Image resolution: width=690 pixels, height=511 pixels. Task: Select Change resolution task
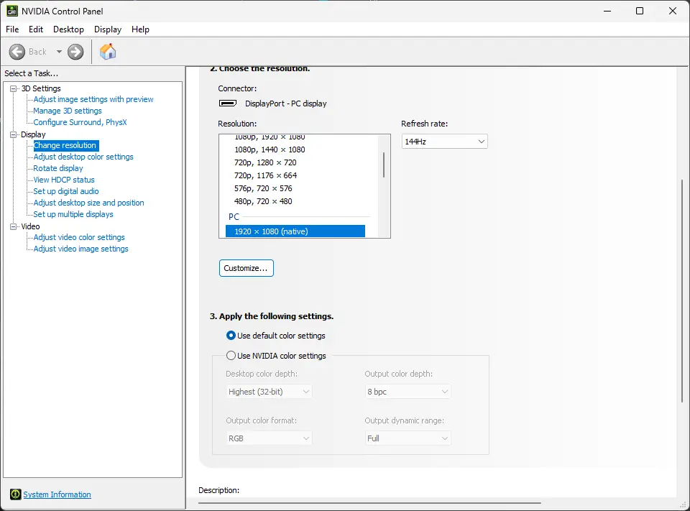(x=65, y=145)
